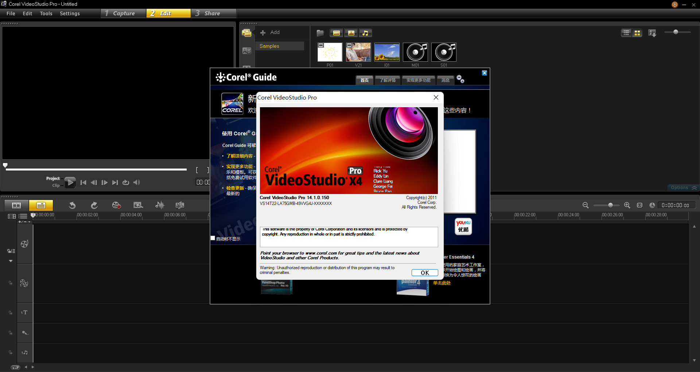Click Add to create library folder
The width and height of the screenshot is (700, 372).
tap(270, 32)
